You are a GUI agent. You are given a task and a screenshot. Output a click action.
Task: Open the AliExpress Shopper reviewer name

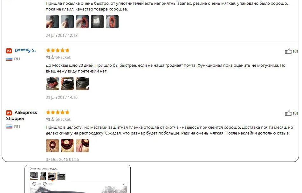(21, 115)
